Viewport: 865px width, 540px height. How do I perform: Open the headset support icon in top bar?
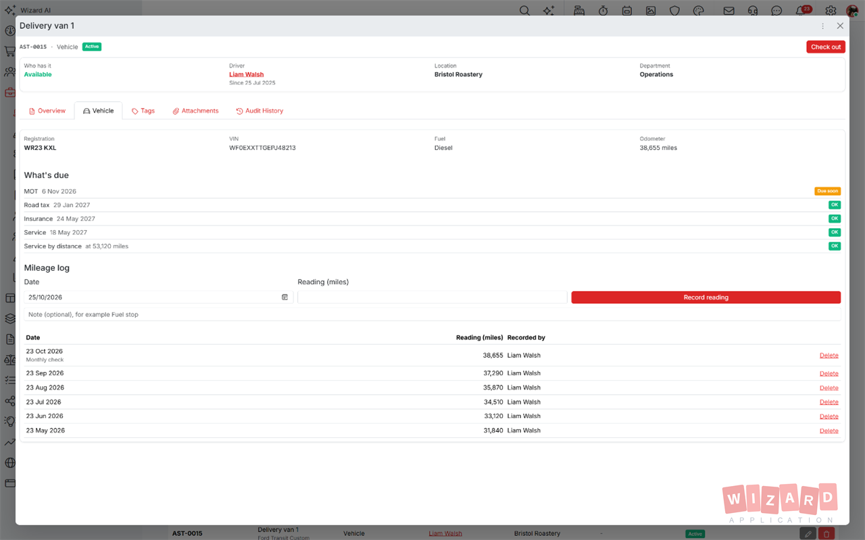[x=753, y=10]
